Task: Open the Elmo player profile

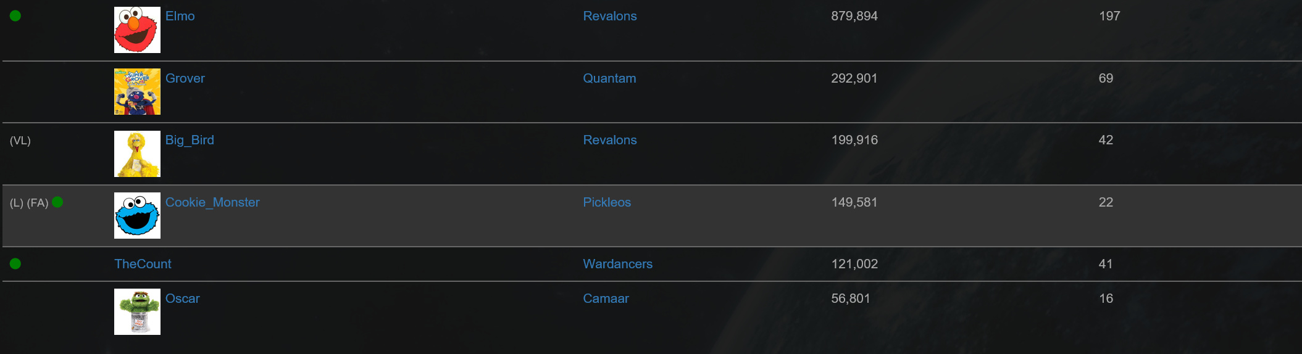Action: pyautogui.click(x=180, y=16)
